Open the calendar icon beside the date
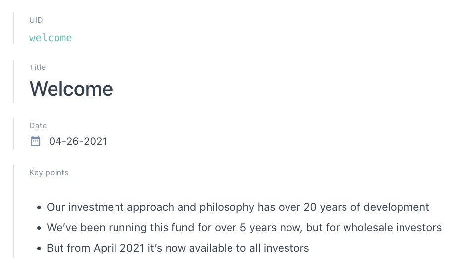 pyautogui.click(x=36, y=141)
